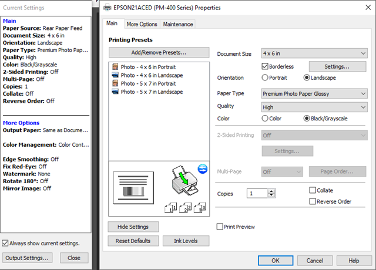Screen dimensions: 376x270
Task: Click the Copies number field
Action: point(257,193)
